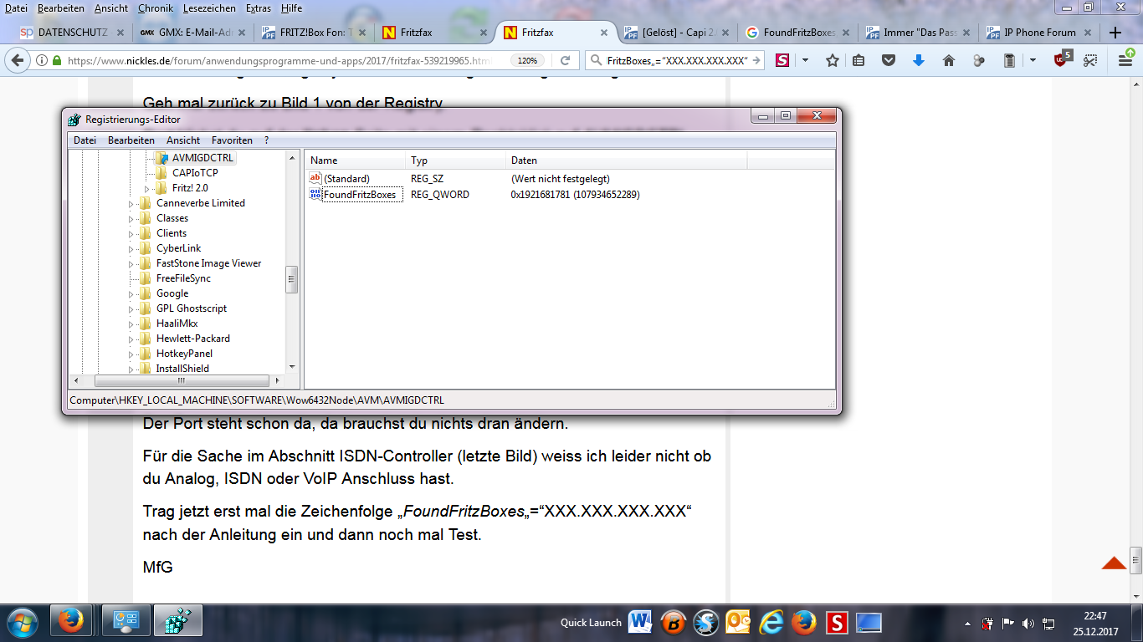Open Registry Editor Favoriten menu

[232, 140]
